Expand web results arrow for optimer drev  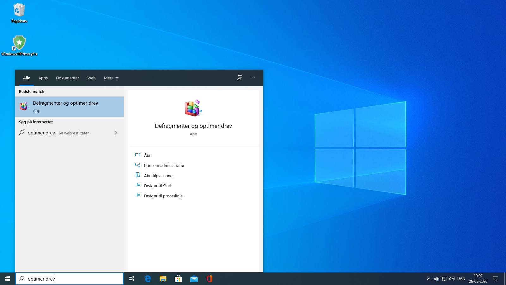116,133
